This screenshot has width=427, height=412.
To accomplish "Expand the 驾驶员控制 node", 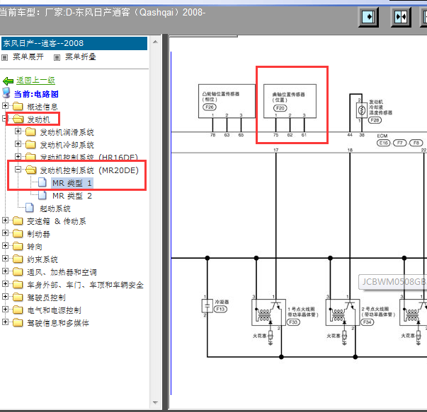I will tap(5, 297).
